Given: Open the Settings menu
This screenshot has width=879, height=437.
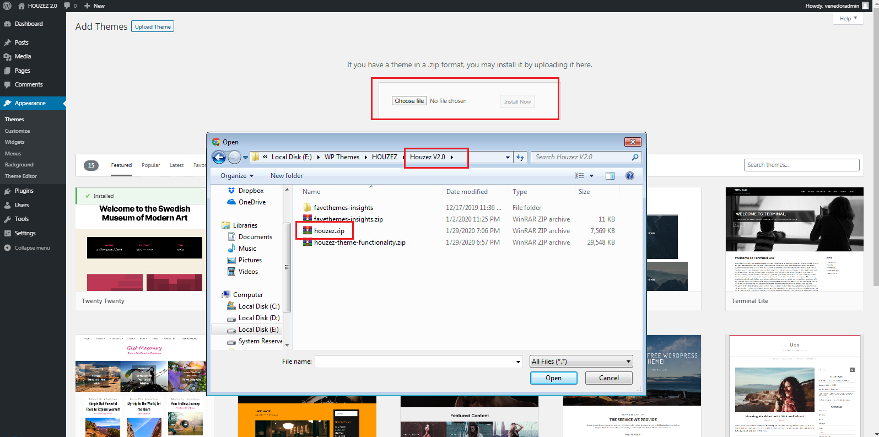Looking at the screenshot, I should (25, 233).
